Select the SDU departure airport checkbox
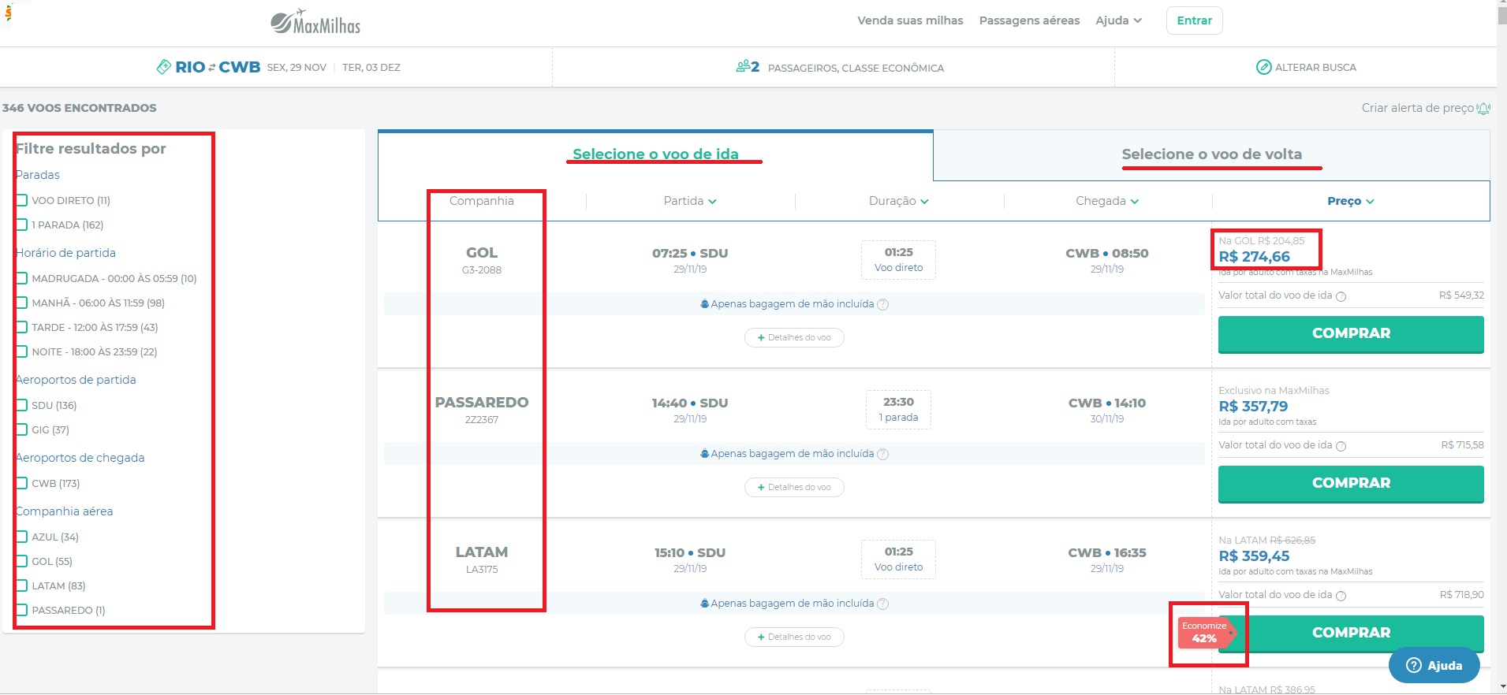 22,405
